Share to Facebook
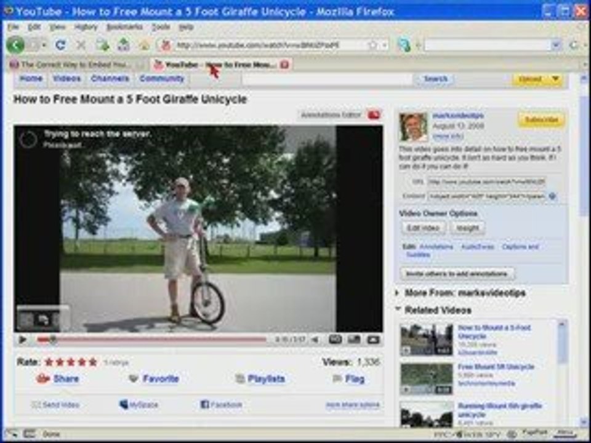 [221, 405]
